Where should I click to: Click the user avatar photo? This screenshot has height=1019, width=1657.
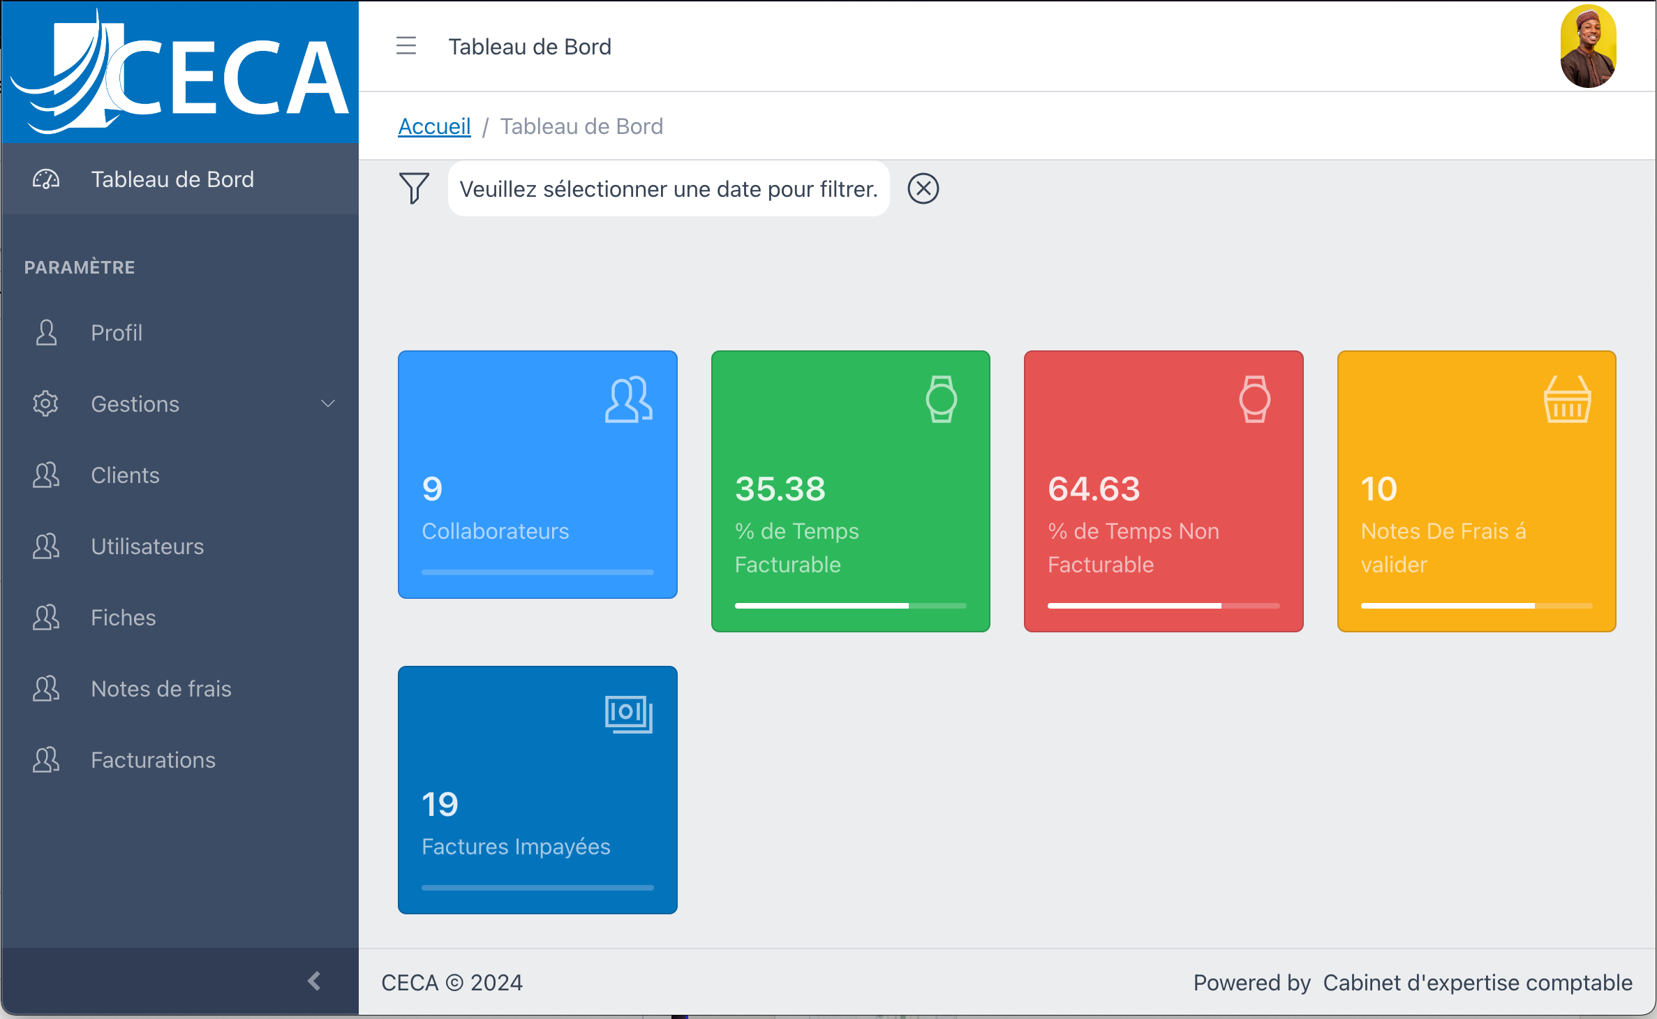click(x=1588, y=46)
